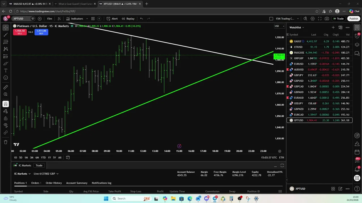Expand the Watchlist name dropdown

(297, 27)
